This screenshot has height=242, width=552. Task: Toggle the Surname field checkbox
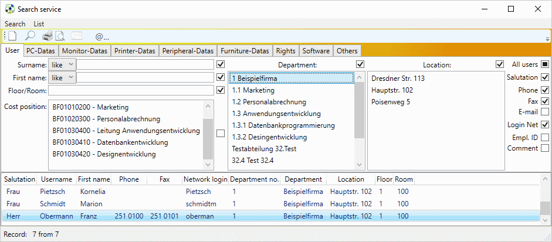[x=221, y=64]
